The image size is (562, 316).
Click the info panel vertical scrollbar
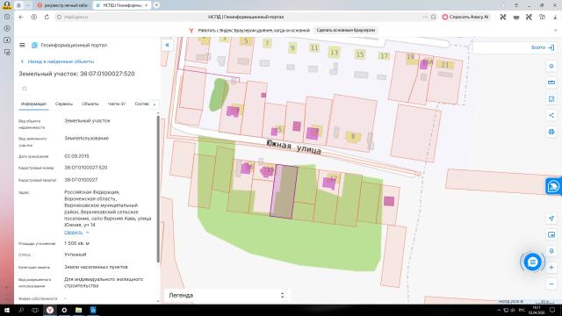click(x=158, y=190)
